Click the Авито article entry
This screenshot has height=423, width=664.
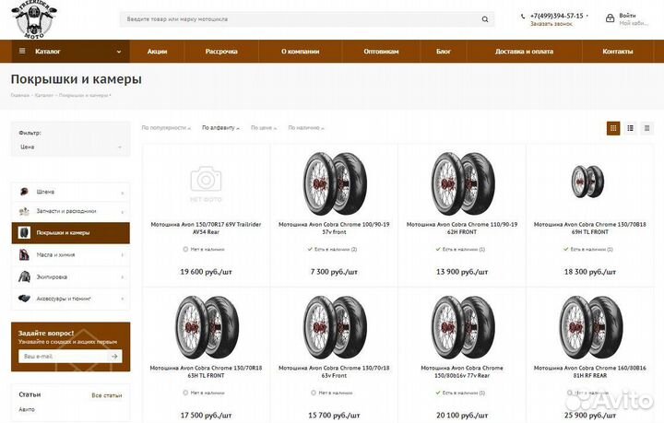click(x=27, y=409)
